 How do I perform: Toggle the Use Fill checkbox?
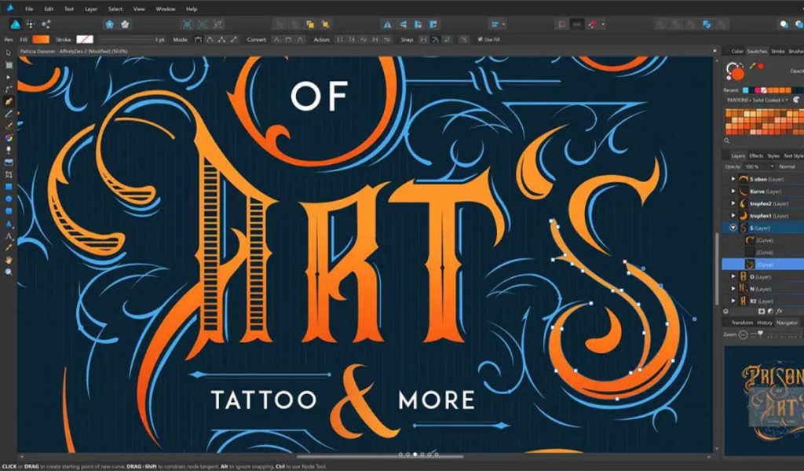click(x=480, y=39)
